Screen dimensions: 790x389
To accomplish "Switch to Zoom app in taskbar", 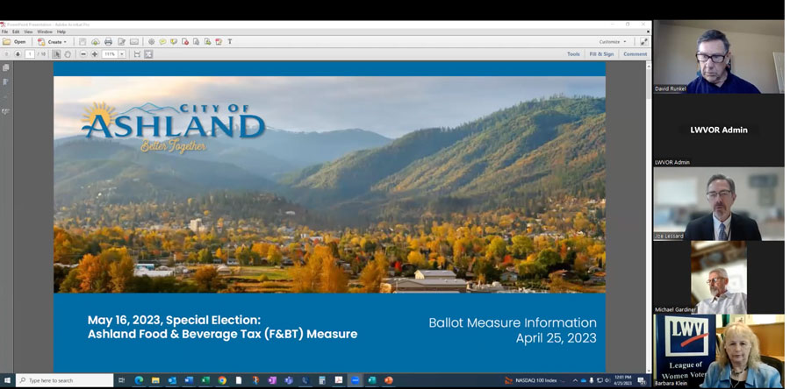I will click(355, 380).
